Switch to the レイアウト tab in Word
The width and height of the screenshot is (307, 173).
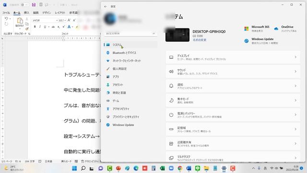60,13
